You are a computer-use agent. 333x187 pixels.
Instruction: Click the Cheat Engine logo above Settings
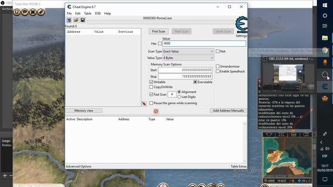(241, 24)
